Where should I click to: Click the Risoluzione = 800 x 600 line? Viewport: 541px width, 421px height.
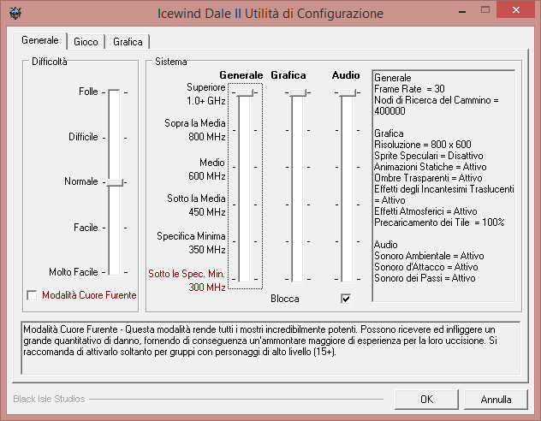click(x=423, y=145)
